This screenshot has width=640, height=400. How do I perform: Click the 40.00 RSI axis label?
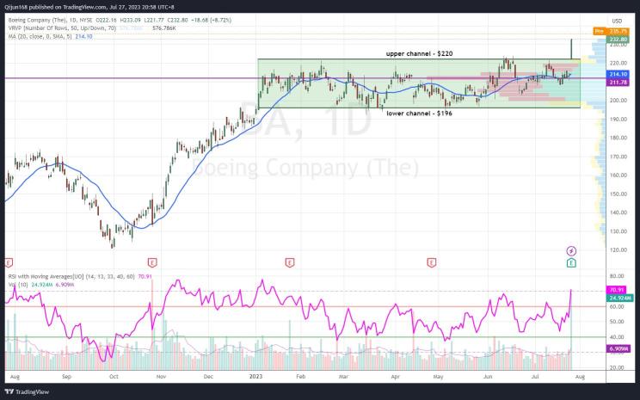(617, 337)
